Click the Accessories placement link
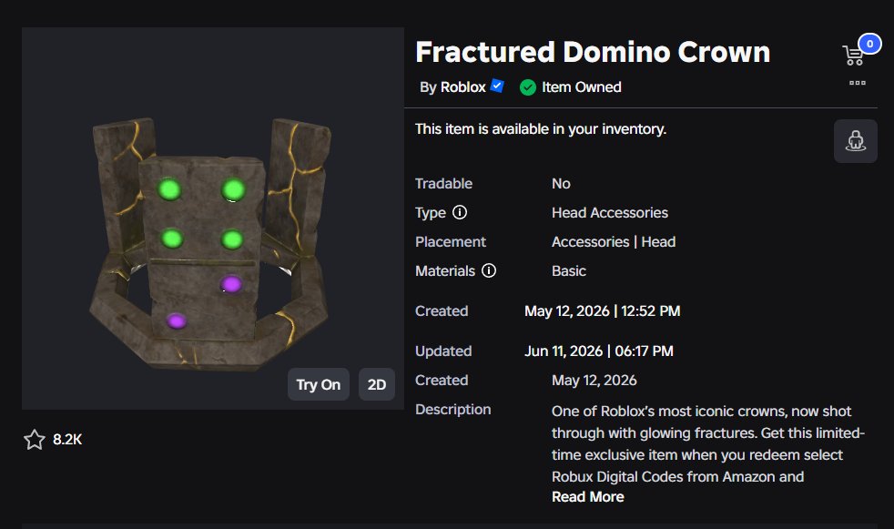Image resolution: width=894 pixels, height=529 pixels. 590,241
